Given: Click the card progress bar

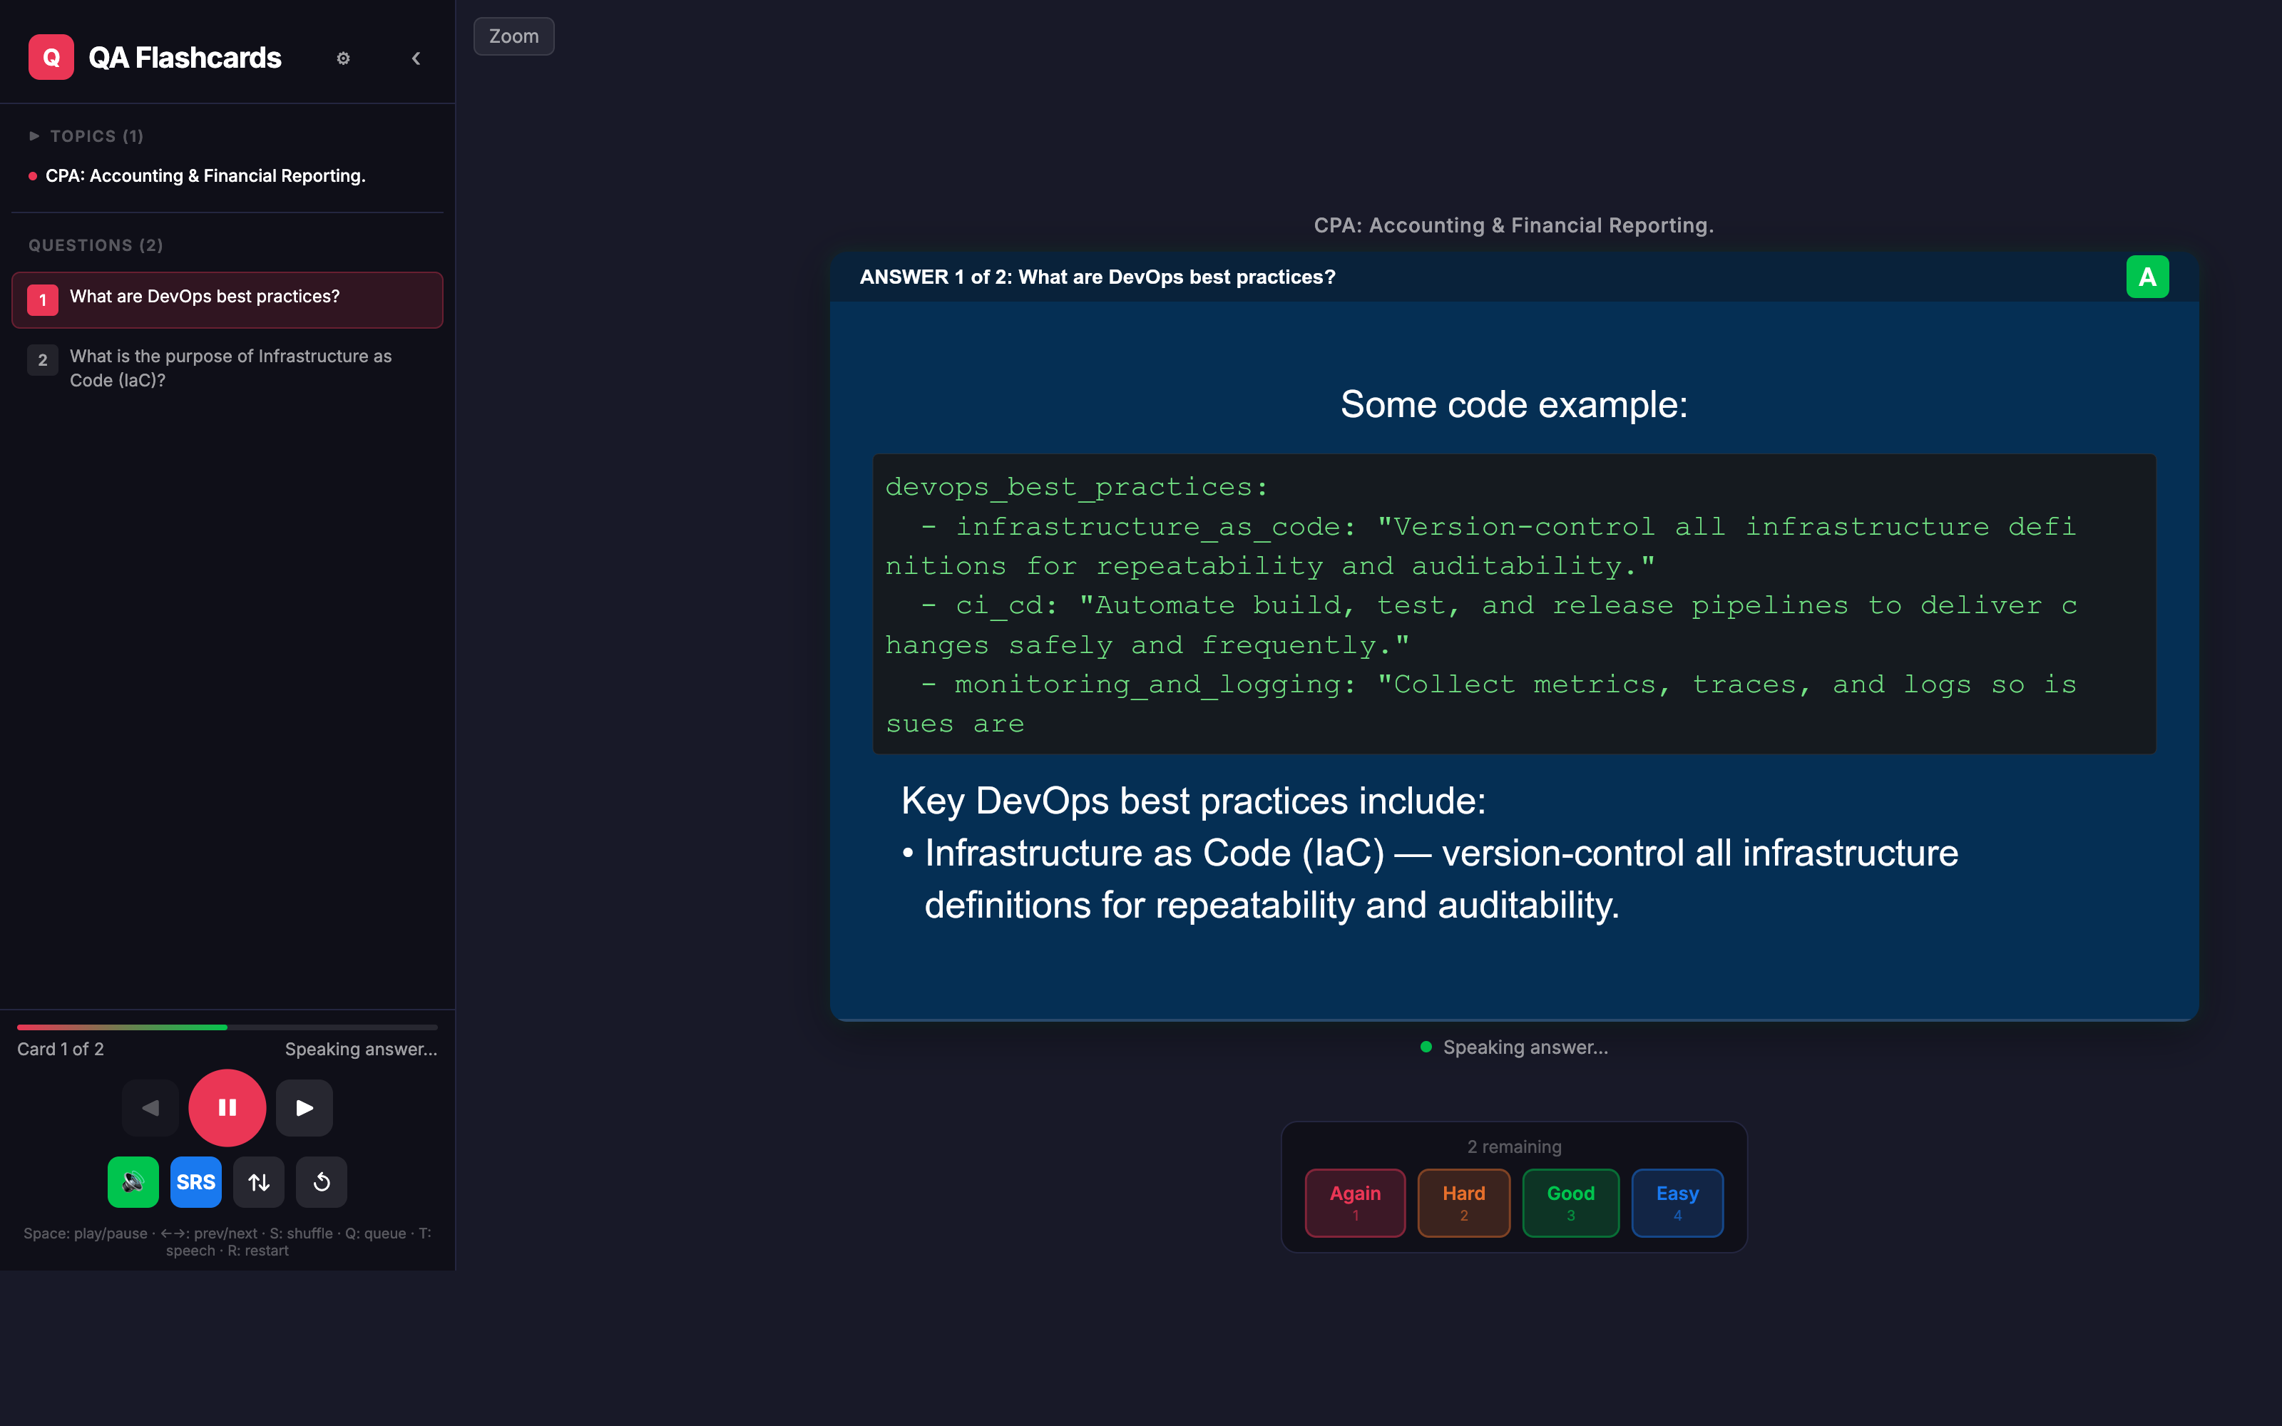Looking at the screenshot, I should pyautogui.click(x=226, y=1027).
